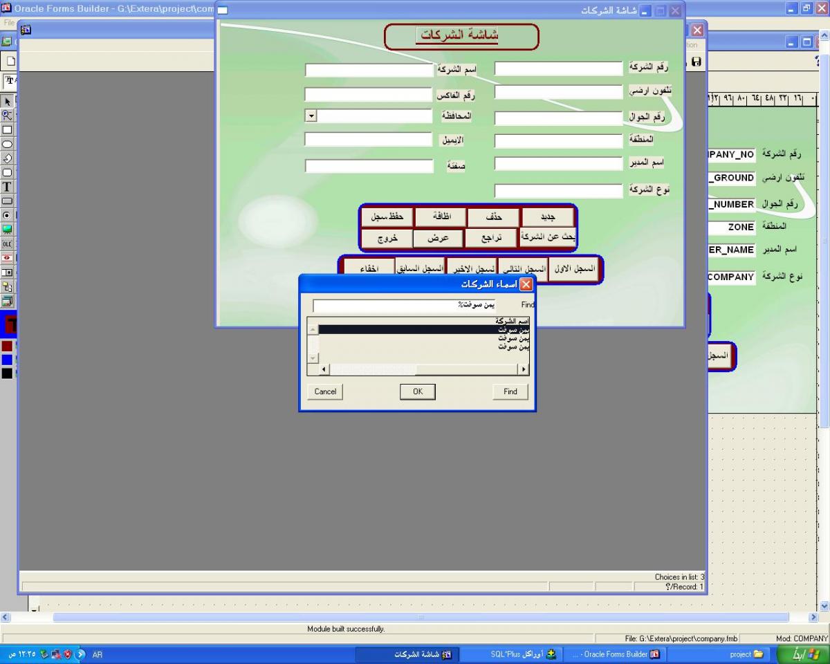Click the blue color swatch

click(x=7, y=360)
